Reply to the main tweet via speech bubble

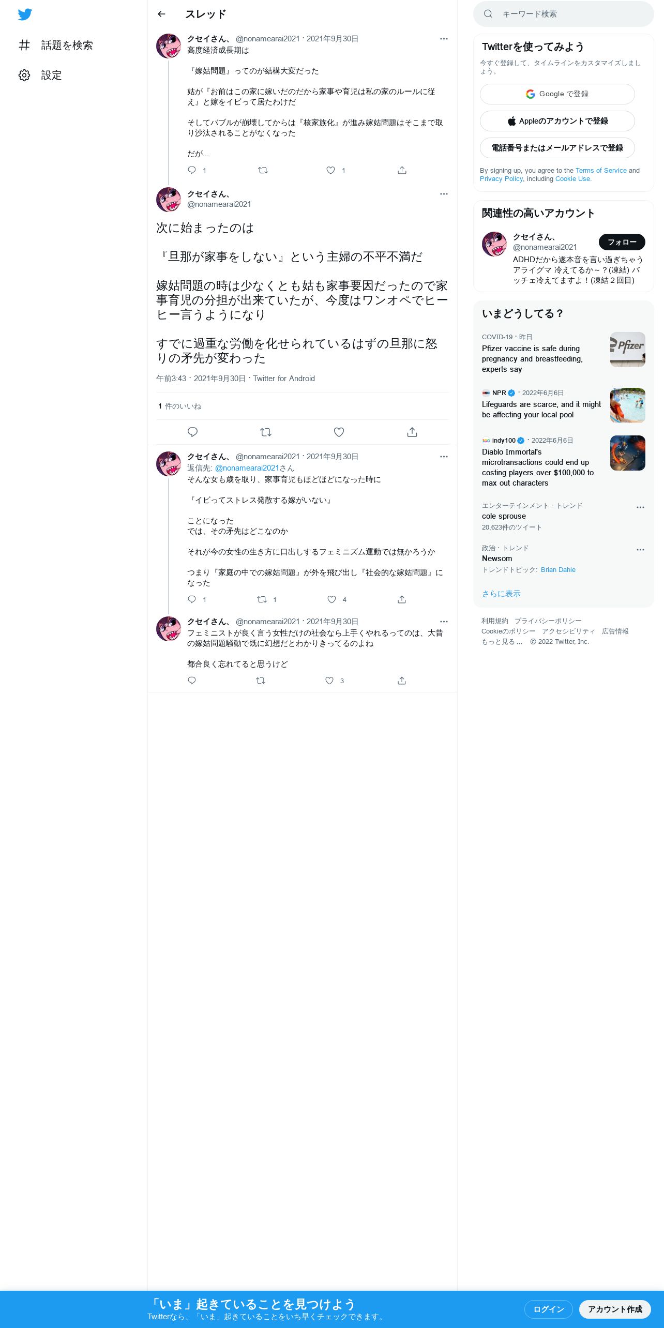pos(192,432)
